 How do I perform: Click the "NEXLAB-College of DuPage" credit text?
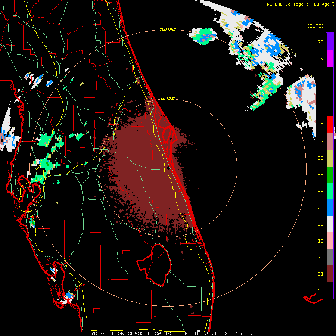298,4
